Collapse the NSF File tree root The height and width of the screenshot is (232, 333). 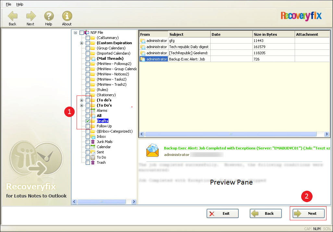(x=75, y=32)
